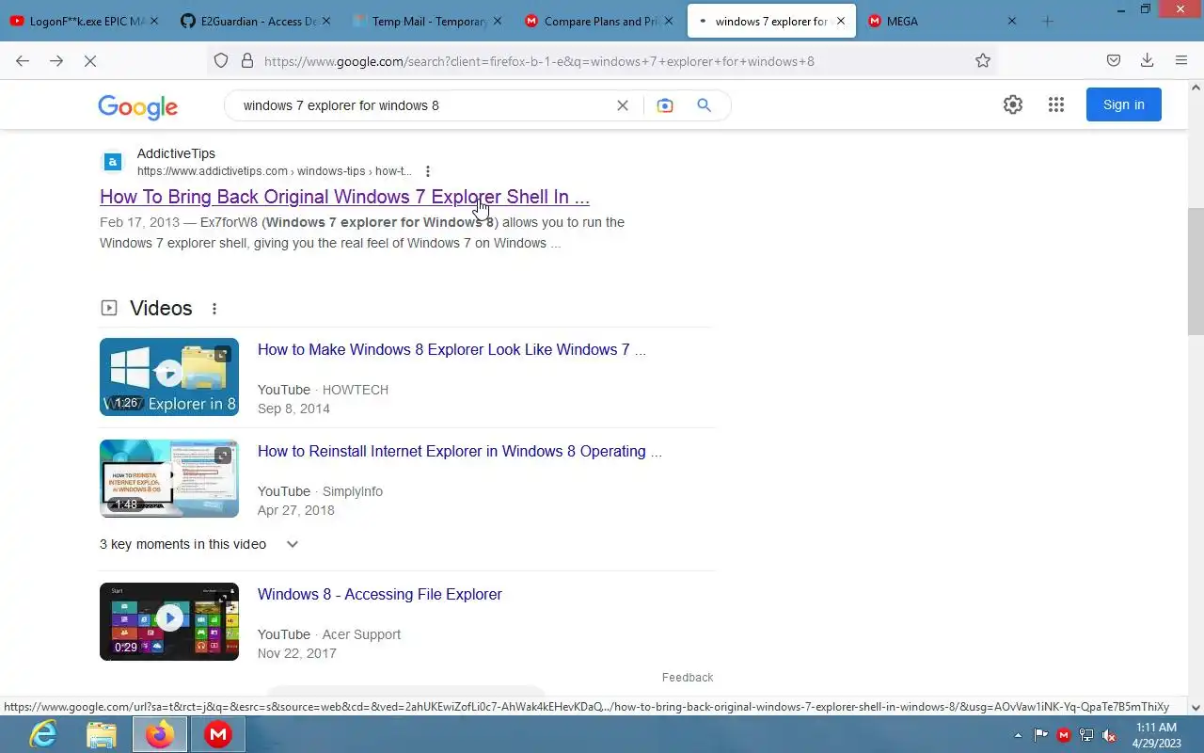Click the Sign in button
The image size is (1204, 753).
point(1124,104)
